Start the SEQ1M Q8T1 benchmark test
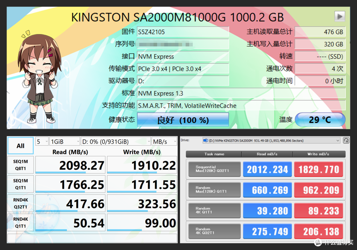The width and height of the screenshot is (357, 250). click(x=20, y=165)
